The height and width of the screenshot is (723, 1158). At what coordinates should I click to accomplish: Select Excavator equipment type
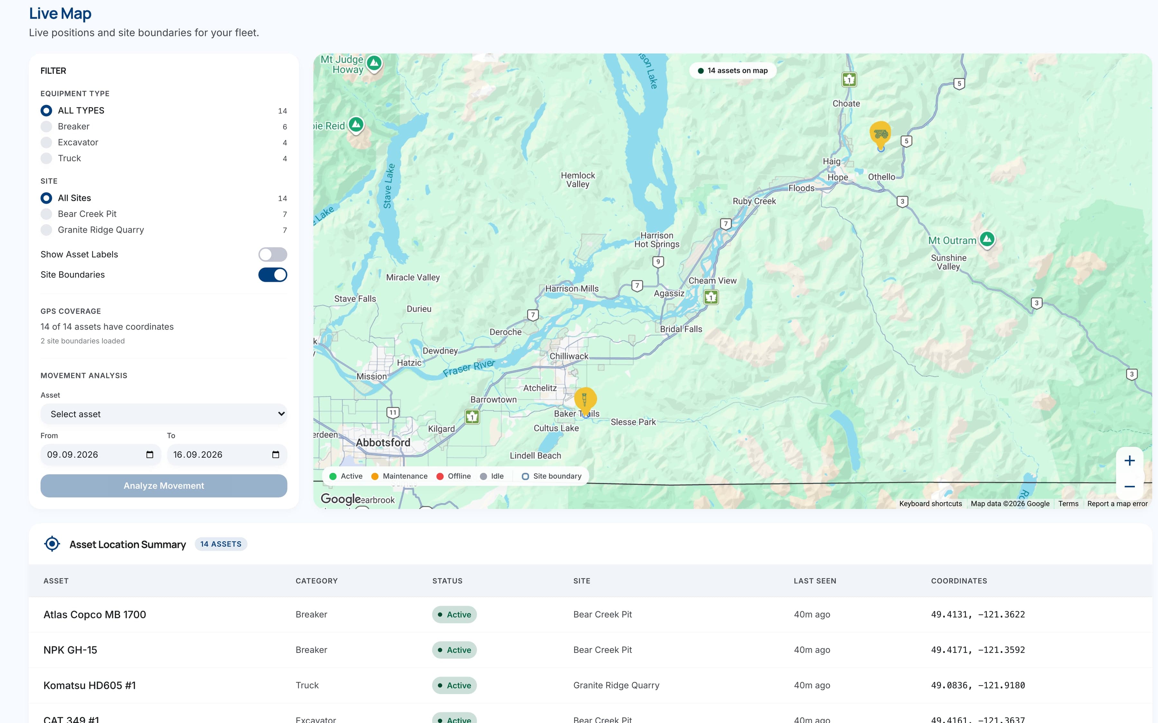(164, 142)
